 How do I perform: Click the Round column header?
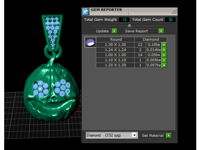[x=115, y=40]
